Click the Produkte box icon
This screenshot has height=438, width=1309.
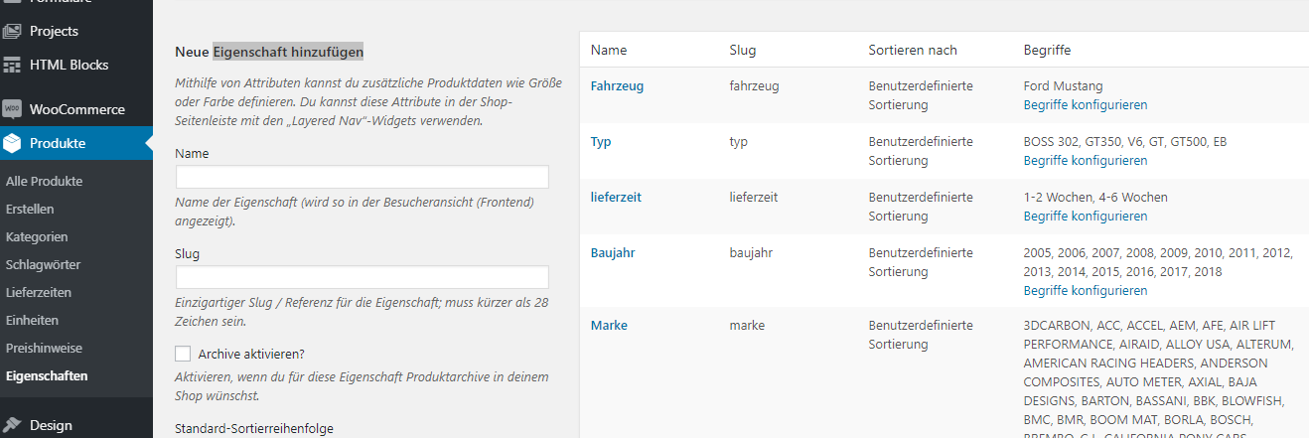[x=12, y=143]
